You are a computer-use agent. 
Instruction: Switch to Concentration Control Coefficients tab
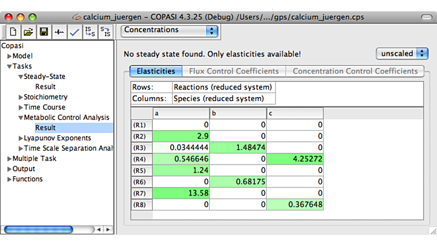pos(355,72)
